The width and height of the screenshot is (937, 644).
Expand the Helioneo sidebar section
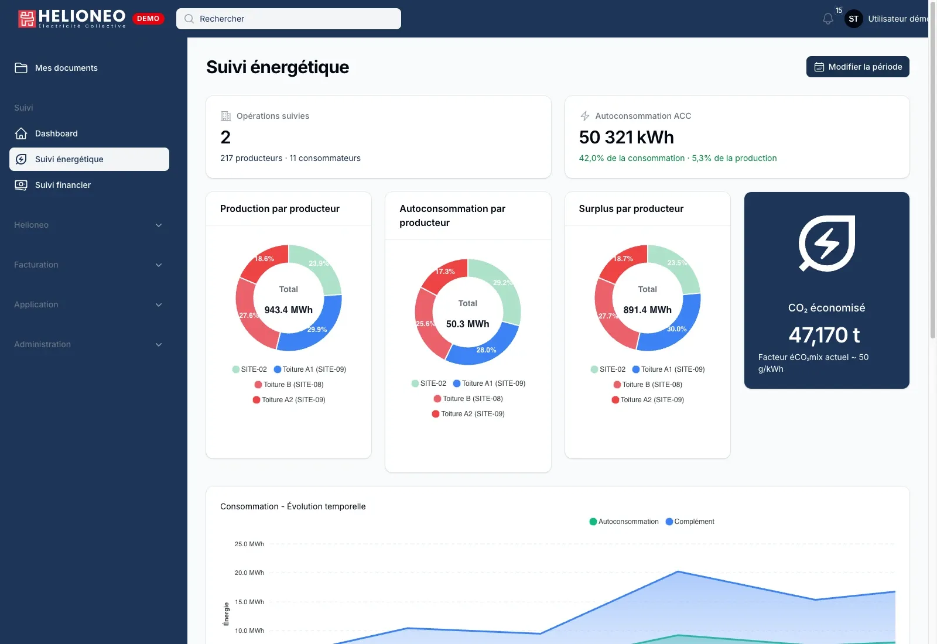pyautogui.click(x=89, y=225)
